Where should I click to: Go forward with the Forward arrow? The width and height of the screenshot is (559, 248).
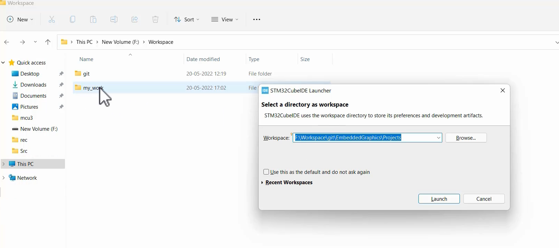pyautogui.click(x=22, y=42)
